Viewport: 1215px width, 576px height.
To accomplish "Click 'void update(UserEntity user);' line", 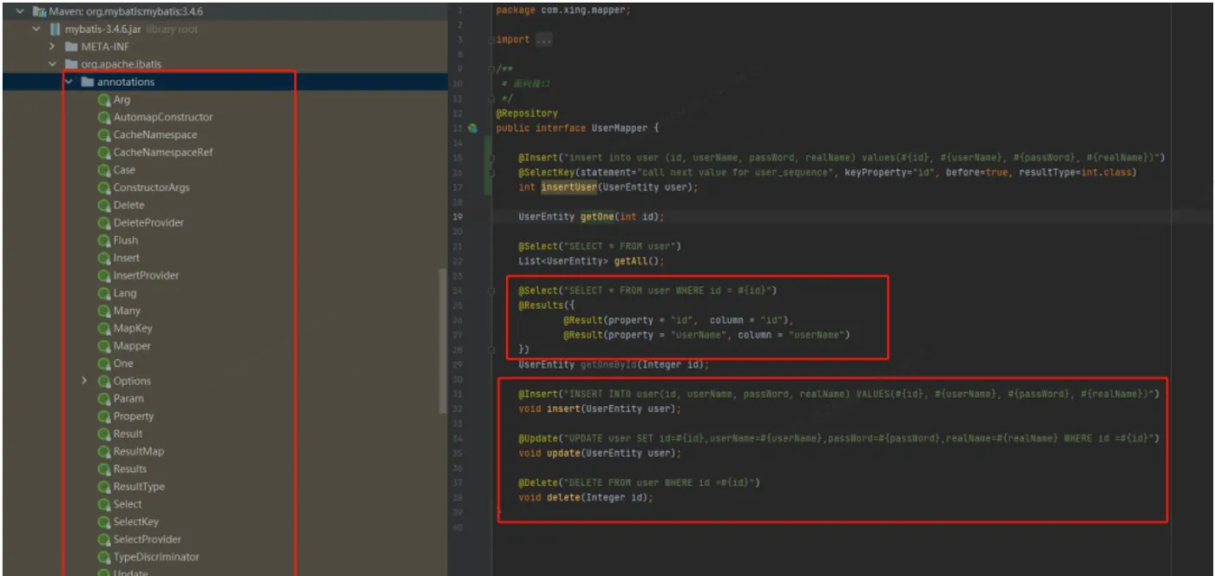I will pyautogui.click(x=600, y=453).
